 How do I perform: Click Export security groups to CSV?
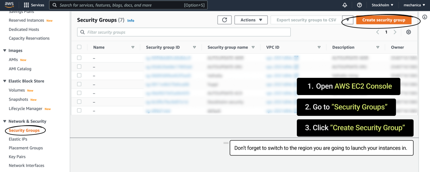click(x=306, y=20)
